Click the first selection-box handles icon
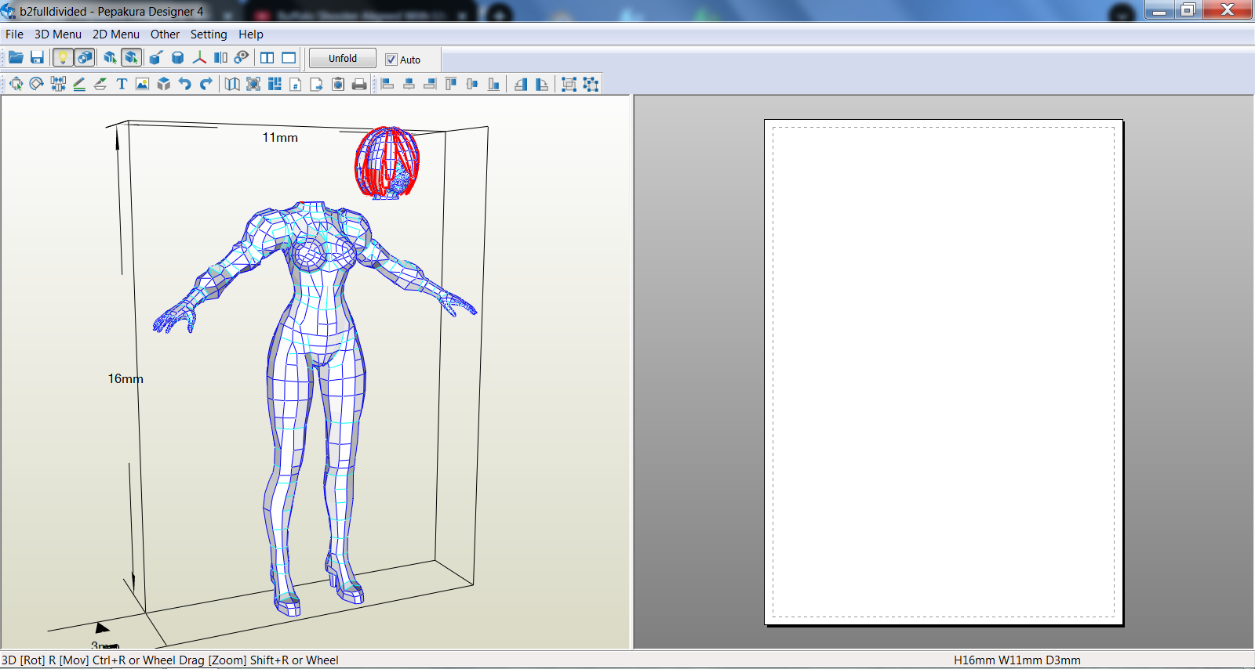The height and width of the screenshot is (669, 1255). coord(569,84)
